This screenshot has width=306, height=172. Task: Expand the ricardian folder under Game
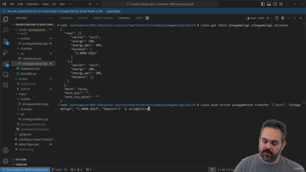[x=33, y=48]
